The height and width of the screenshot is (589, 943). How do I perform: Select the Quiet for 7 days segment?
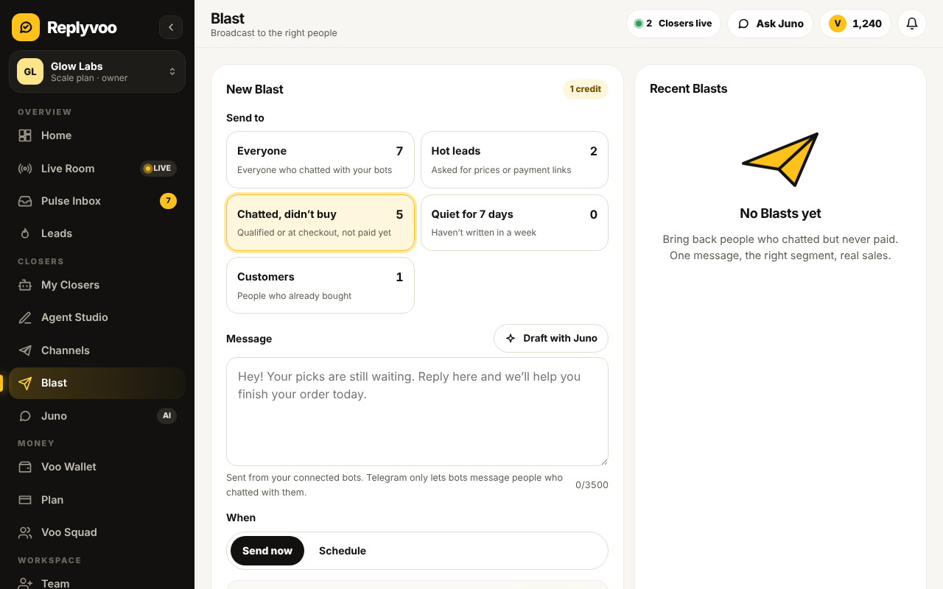pos(514,222)
